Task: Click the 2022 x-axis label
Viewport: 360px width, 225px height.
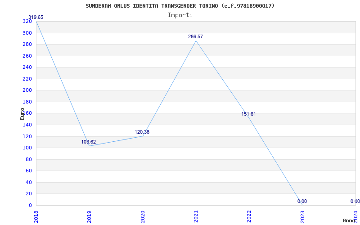Action: click(x=249, y=216)
